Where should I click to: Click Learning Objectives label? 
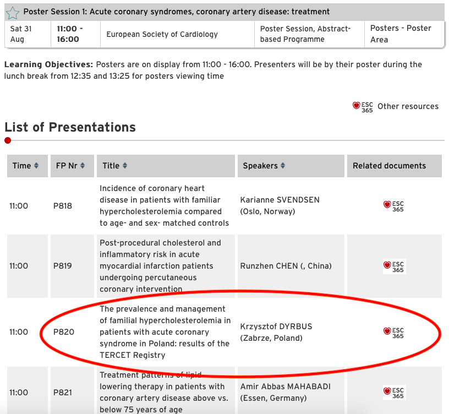48,64
